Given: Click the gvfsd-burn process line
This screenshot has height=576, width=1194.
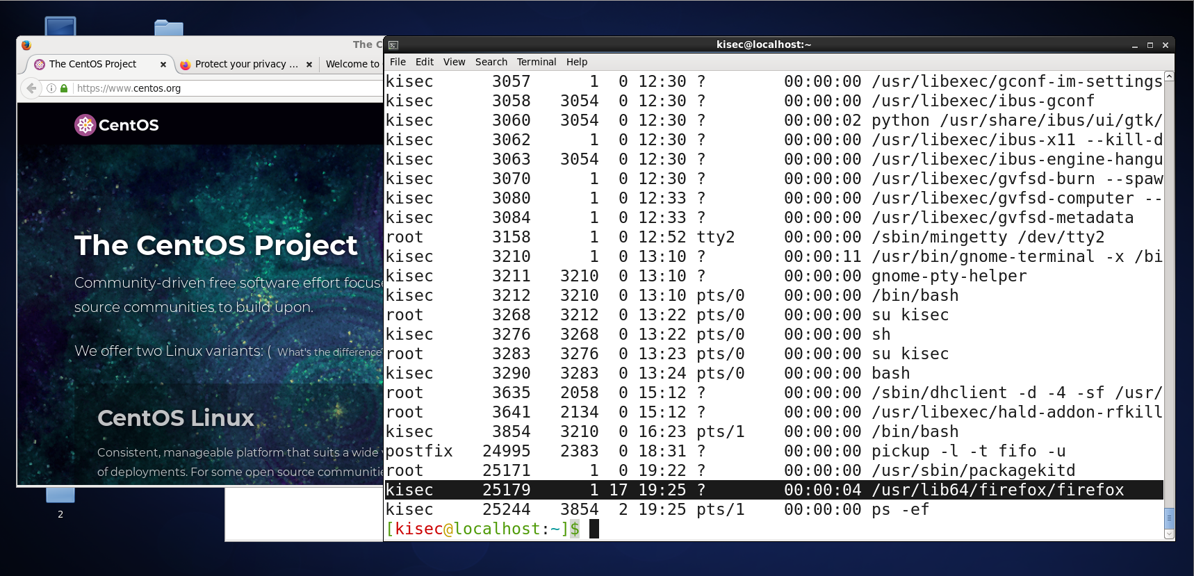Looking at the screenshot, I should pos(774,179).
